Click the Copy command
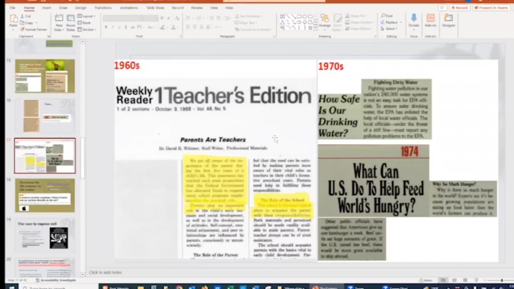Screen dimensions: 514x289 pos(27,23)
